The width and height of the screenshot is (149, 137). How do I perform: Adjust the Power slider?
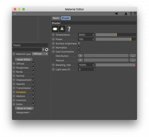click(116, 39)
